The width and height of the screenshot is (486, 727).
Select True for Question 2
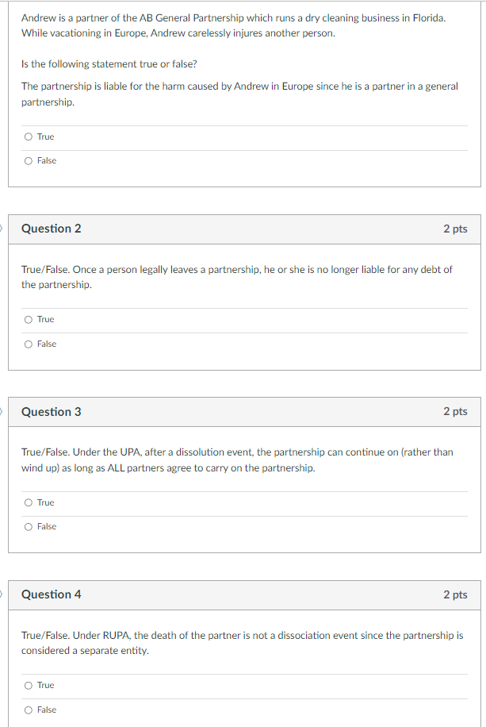28,319
